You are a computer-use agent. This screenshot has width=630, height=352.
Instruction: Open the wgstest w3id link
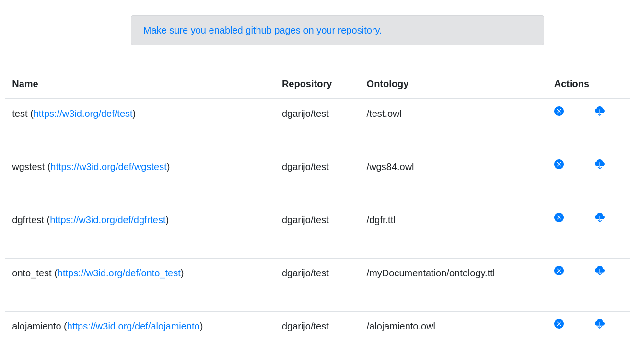(x=109, y=167)
